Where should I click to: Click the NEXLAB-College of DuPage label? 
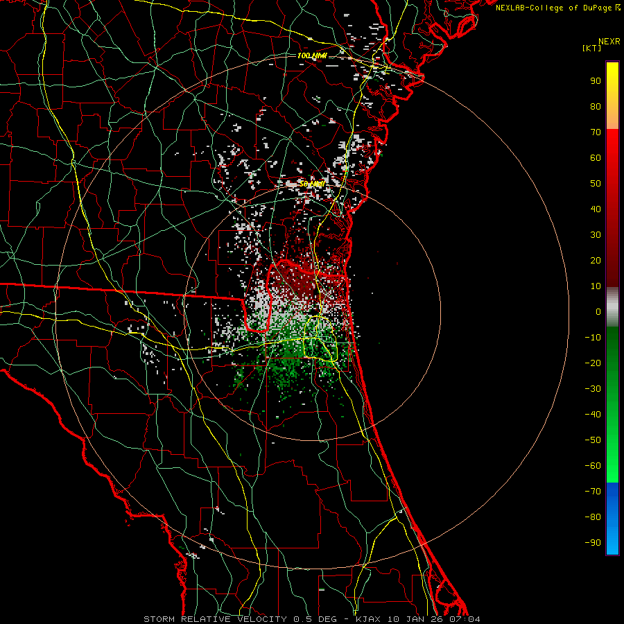553,8
